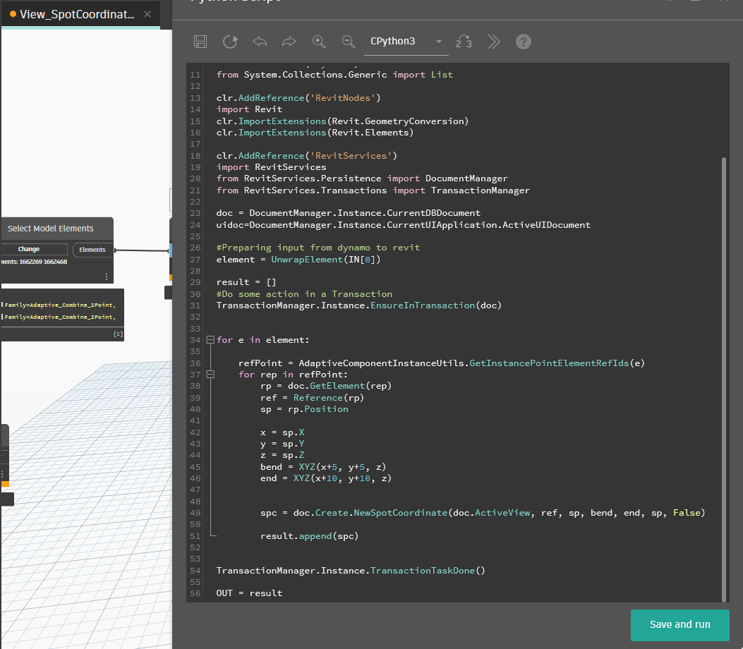Click the Elements output port
The height and width of the screenshot is (649, 743).
tap(92, 250)
